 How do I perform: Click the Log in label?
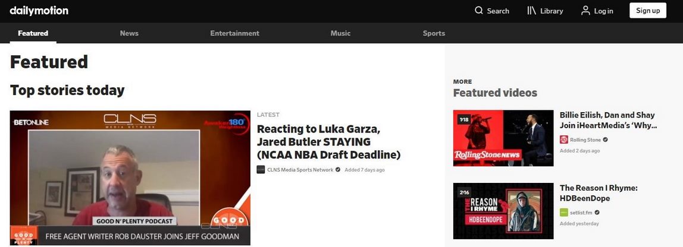coord(603,11)
